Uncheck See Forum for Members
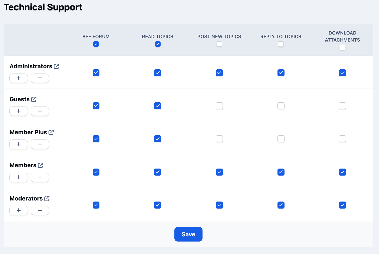The width and height of the screenshot is (379, 254). (x=96, y=172)
